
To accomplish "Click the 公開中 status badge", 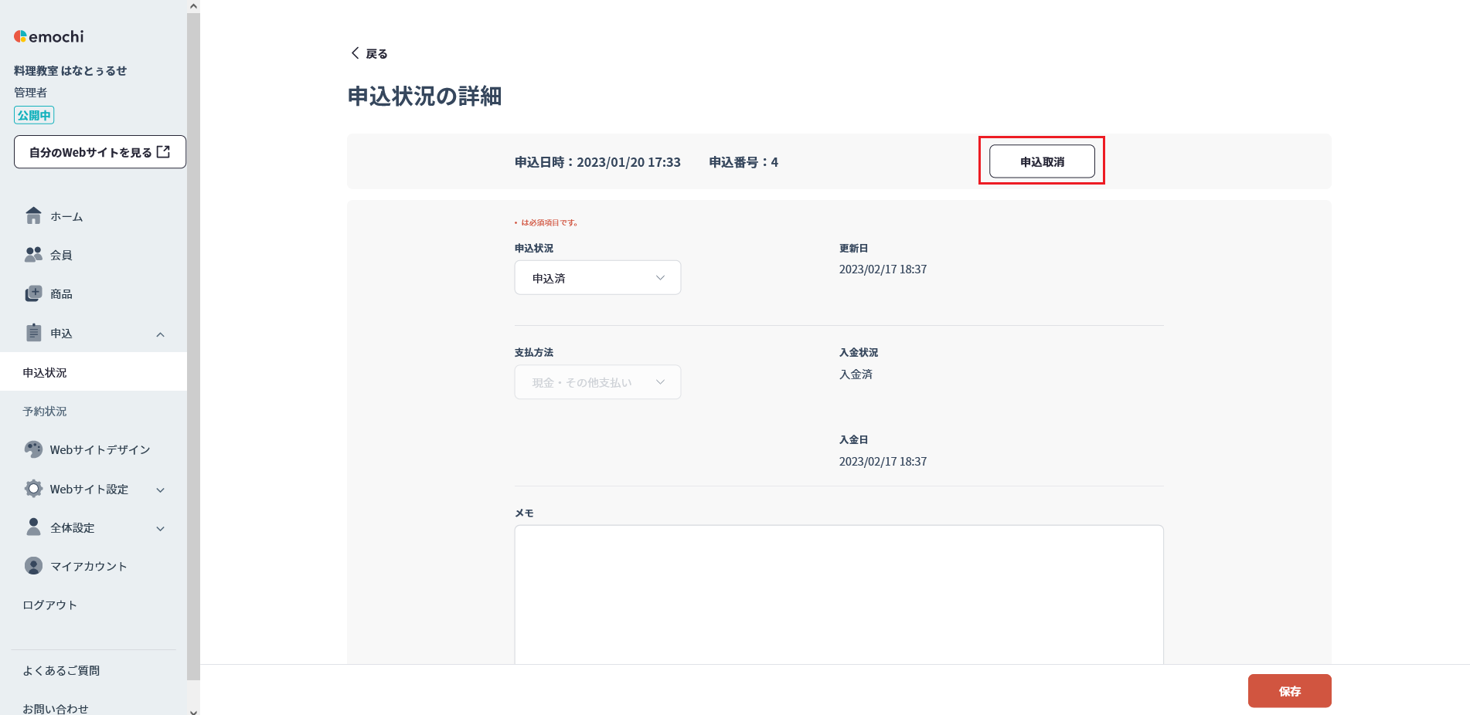I will point(34,115).
